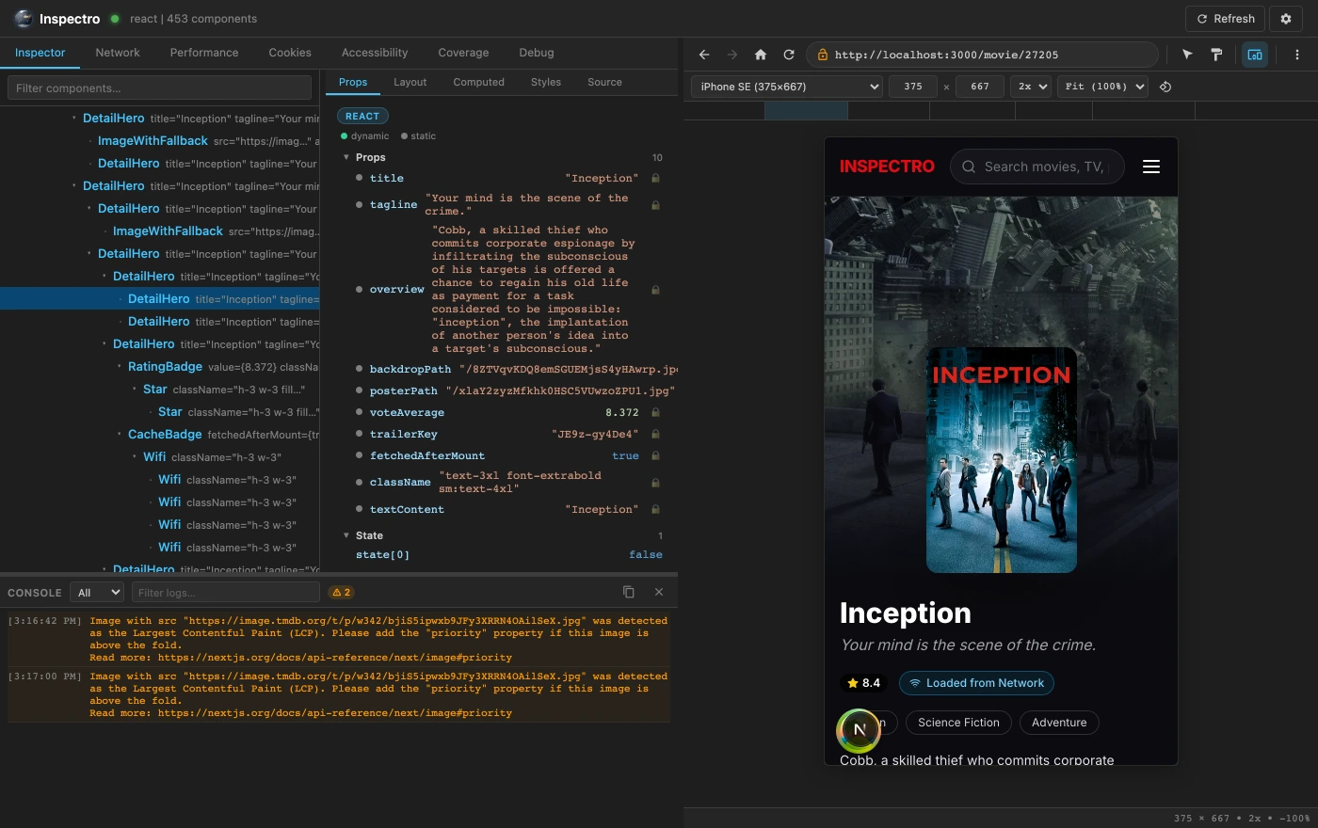The width and height of the screenshot is (1318, 828).
Task: Select the highlighted DetailHero tree row
Action: pyautogui.click(x=160, y=299)
